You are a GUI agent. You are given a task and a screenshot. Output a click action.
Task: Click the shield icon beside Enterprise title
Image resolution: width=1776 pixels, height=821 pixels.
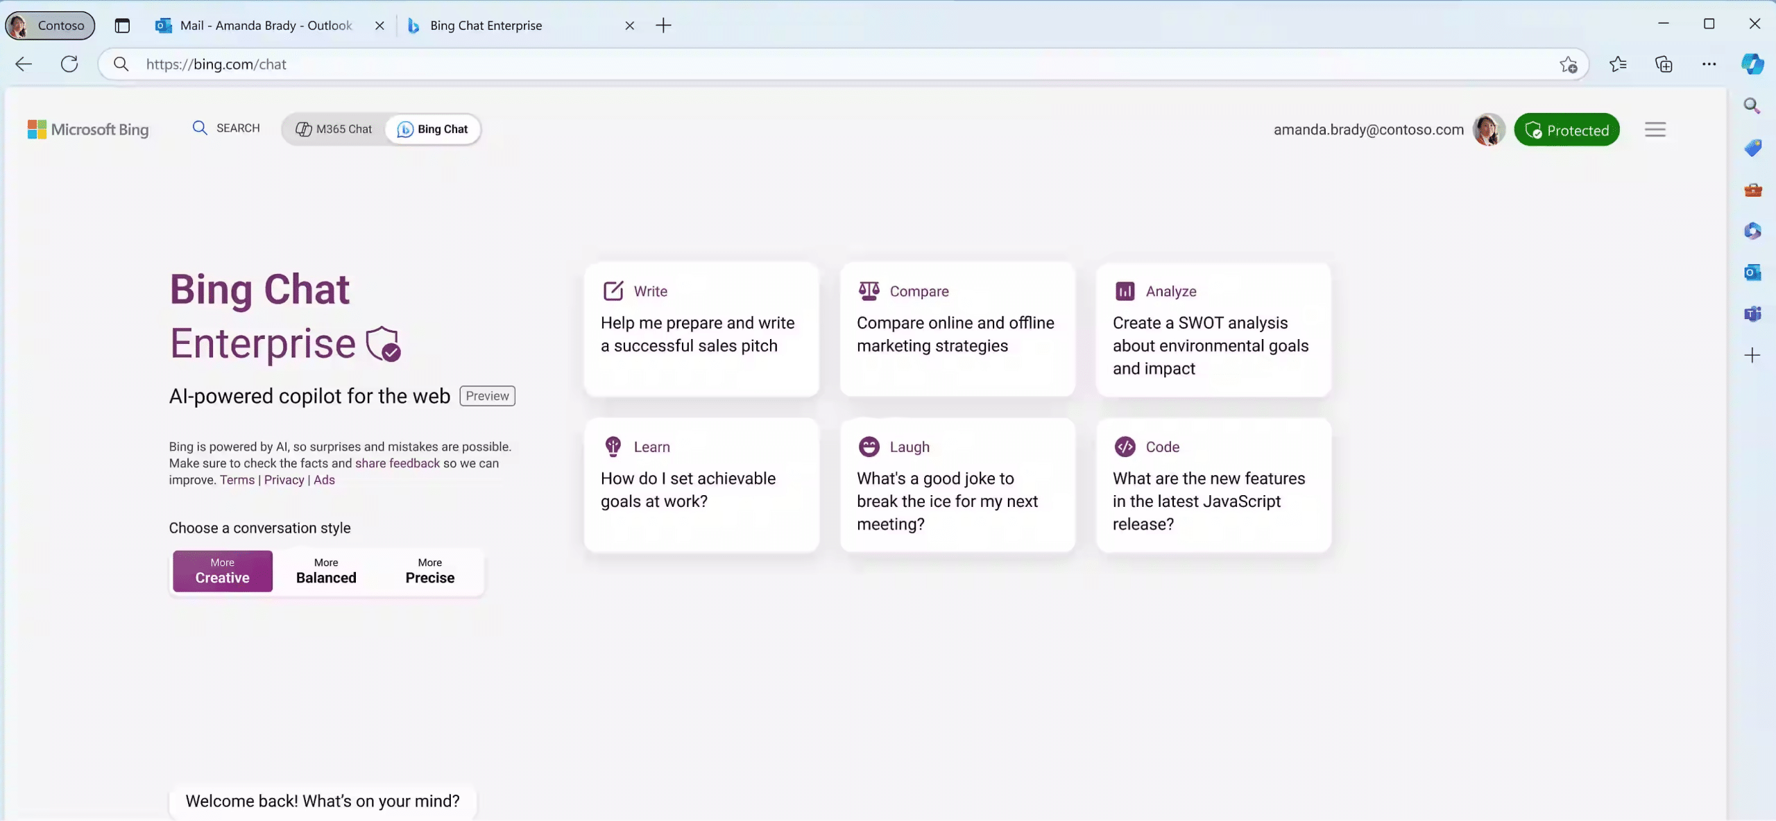384,344
